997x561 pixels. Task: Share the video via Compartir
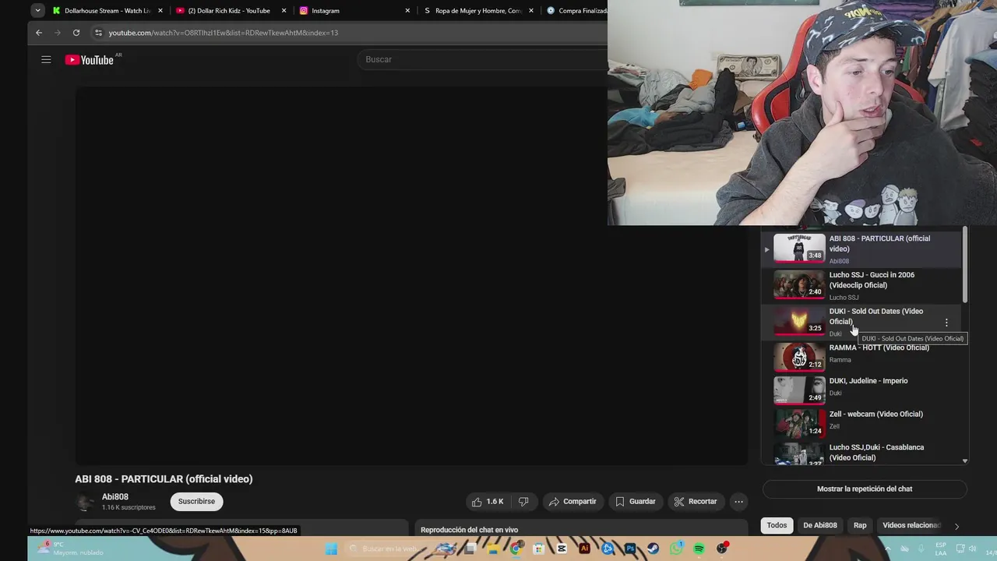point(572,502)
